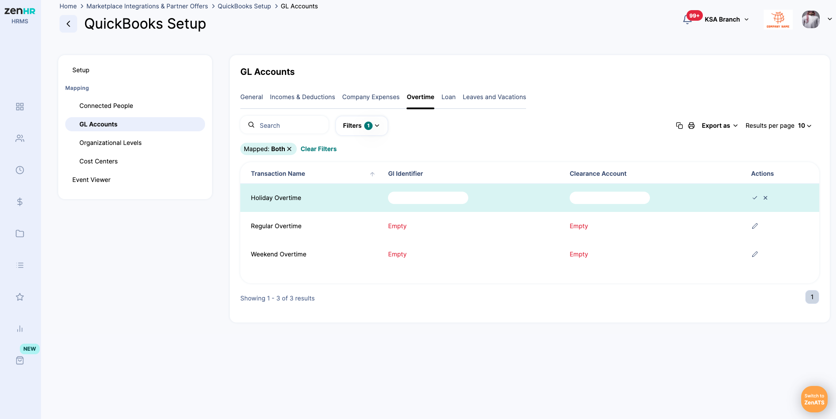This screenshot has width=836, height=419.
Task: Open the dollar payroll icon in sidebar
Action: click(20, 202)
